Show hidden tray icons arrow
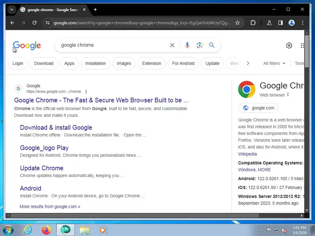 point(261,230)
